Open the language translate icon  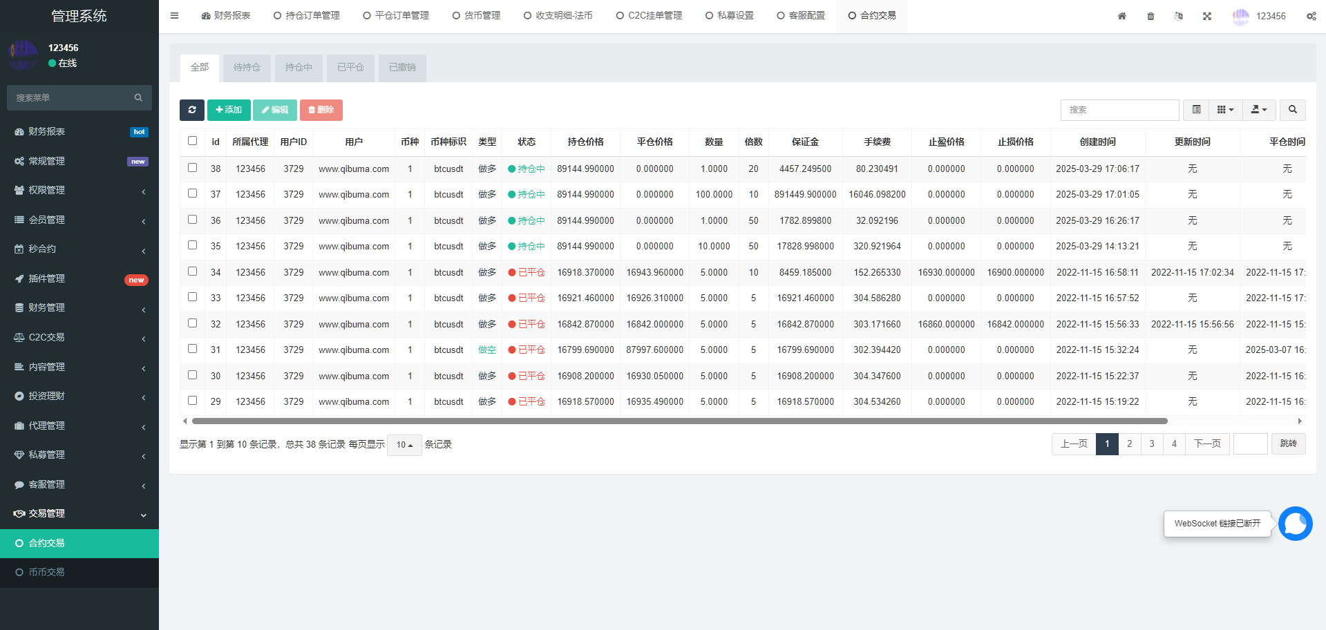click(x=1179, y=16)
